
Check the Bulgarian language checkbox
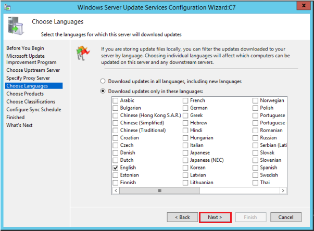pyautogui.click(x=116, y=108)
